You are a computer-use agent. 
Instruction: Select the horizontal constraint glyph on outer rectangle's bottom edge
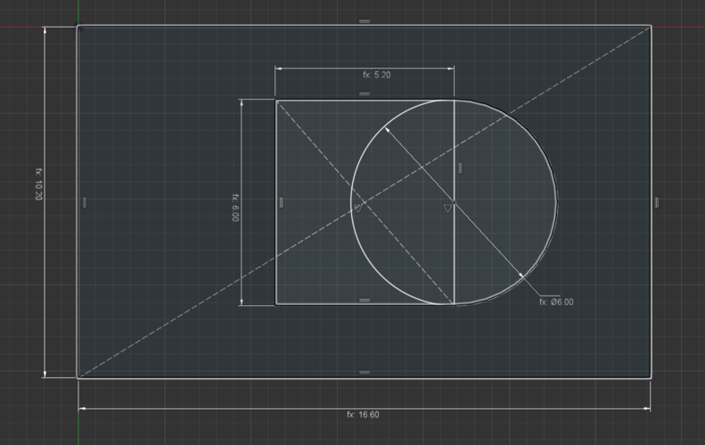pyautogui.click(x=365, y=372)
